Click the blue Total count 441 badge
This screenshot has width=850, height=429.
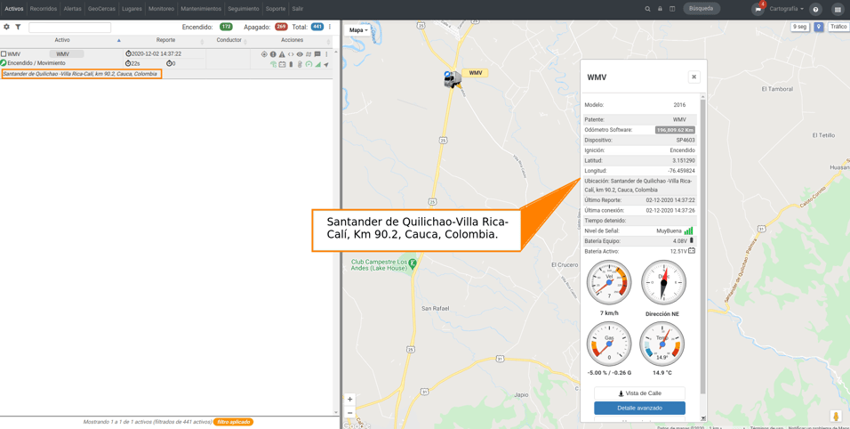[317, 27]
